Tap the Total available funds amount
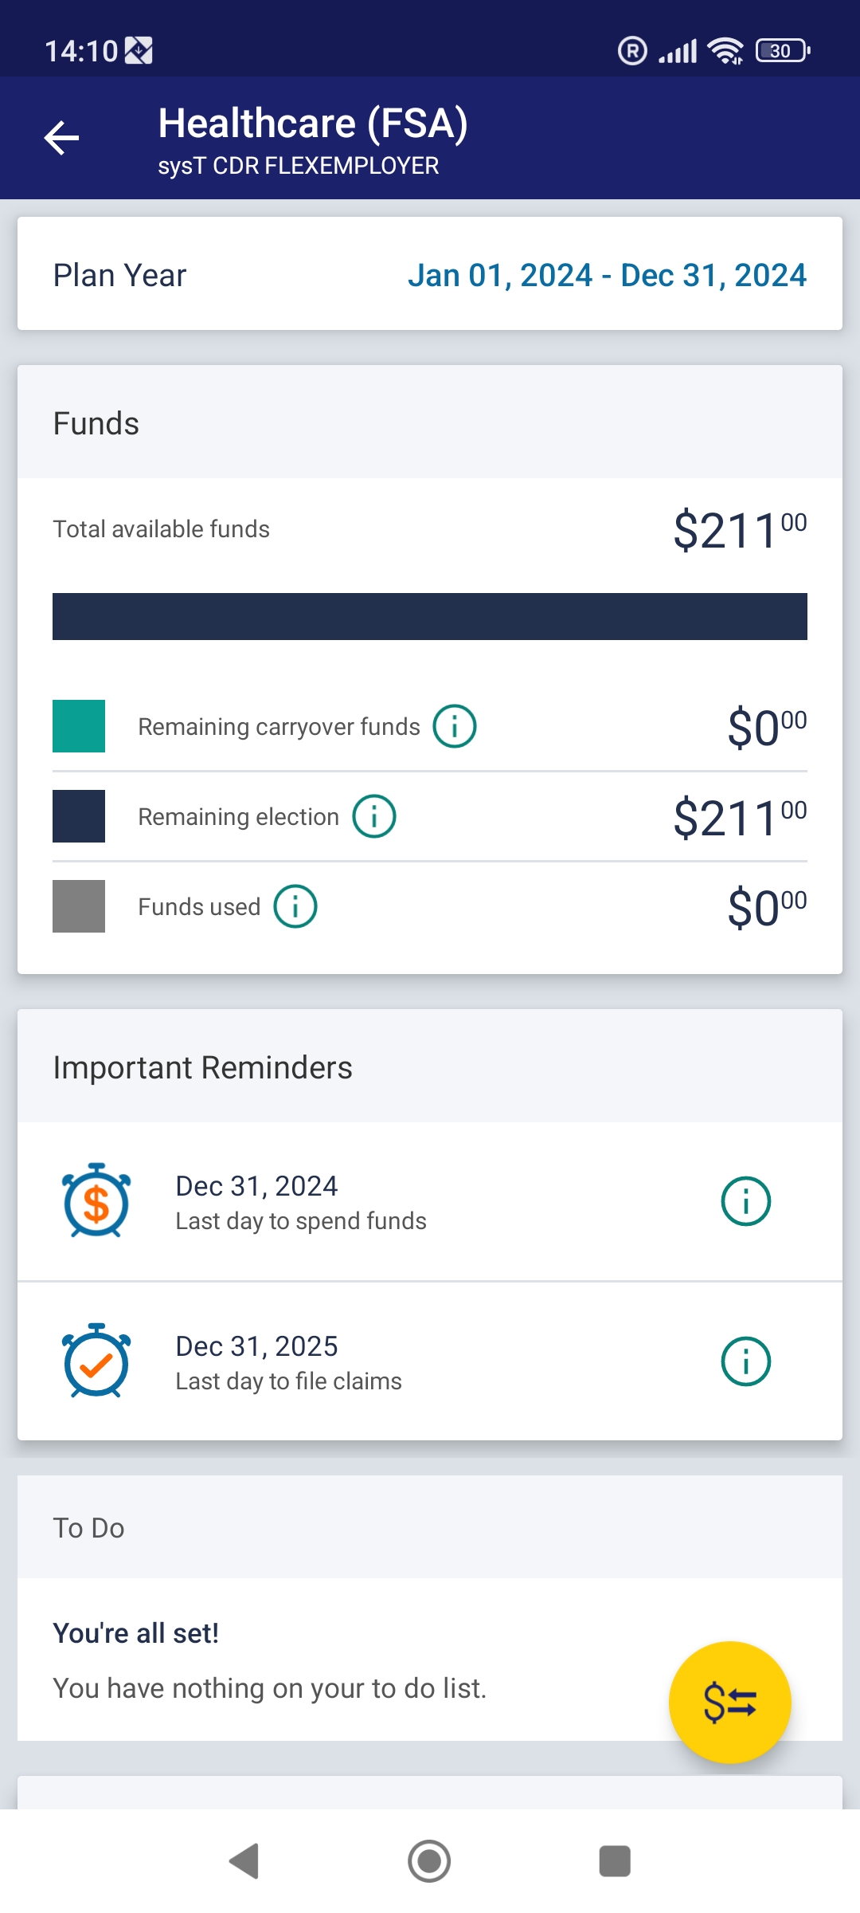The width and height of the screenshot is (860, 1913). click(740, 530)
